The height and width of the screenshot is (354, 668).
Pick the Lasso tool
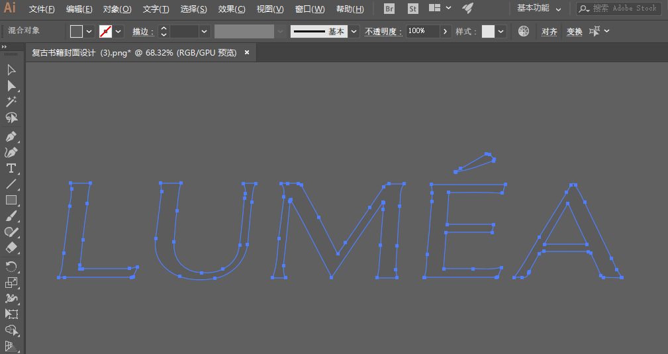point(11,118)
